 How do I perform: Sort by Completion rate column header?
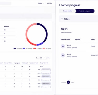[44, 63]
